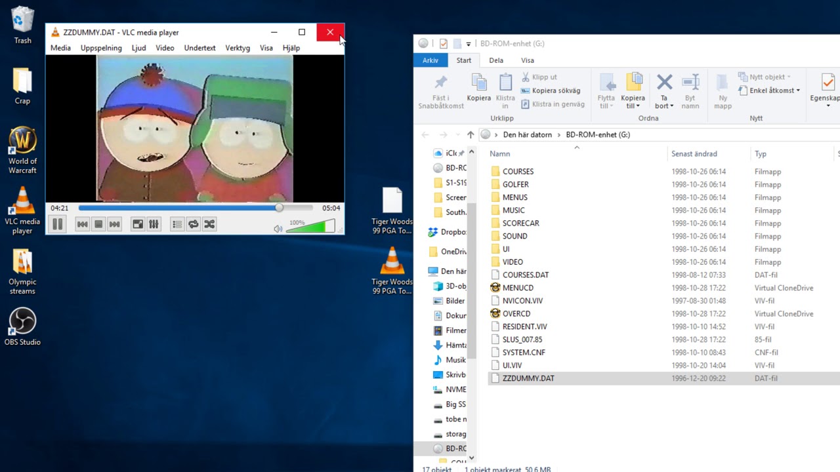
Task: Click the total time 05:04 label
Action: click(331, 208)
